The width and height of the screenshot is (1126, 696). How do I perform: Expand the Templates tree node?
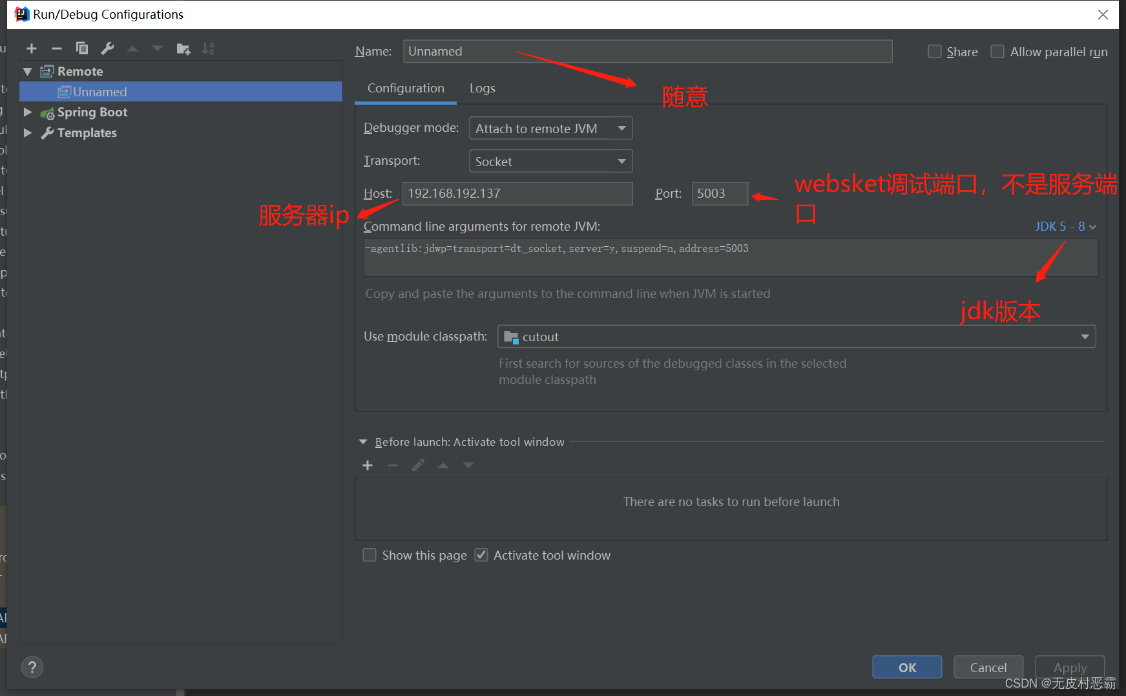point(28,132)
